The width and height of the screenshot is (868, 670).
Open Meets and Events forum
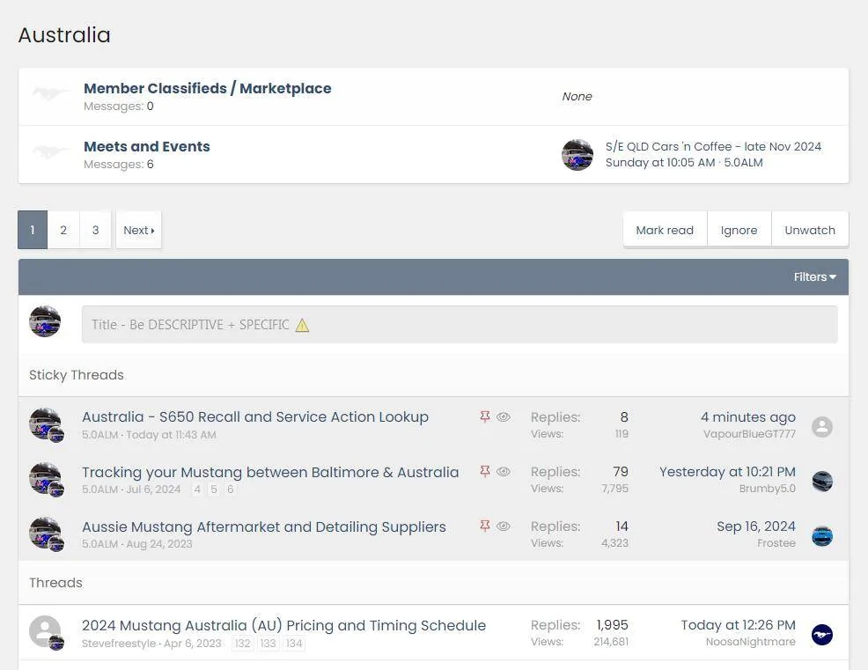coord(147,147)
